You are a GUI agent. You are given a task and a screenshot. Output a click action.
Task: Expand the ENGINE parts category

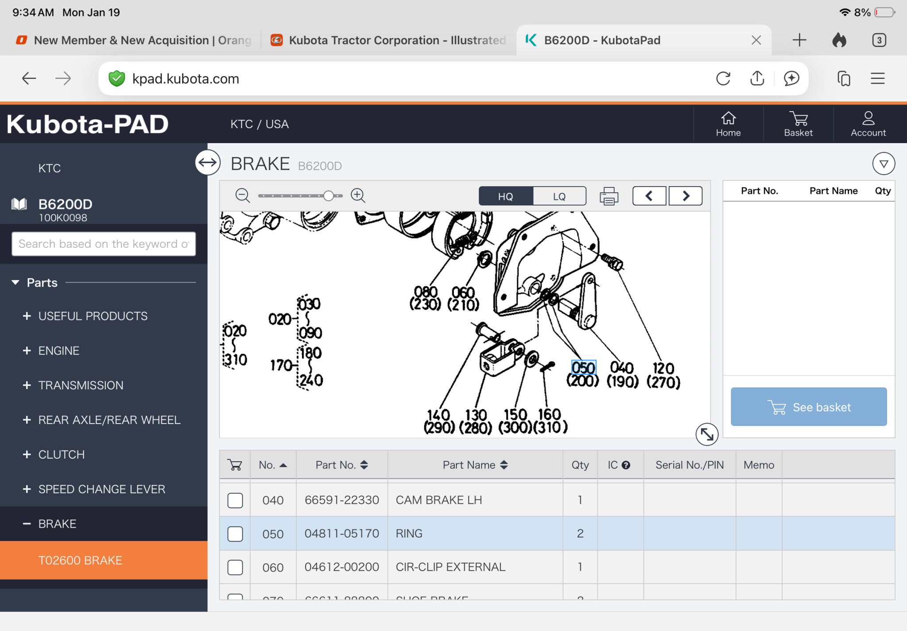[58, 351]
